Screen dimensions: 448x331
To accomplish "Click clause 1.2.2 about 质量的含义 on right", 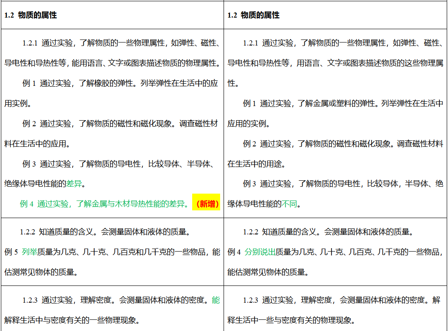I will click(331, 231).
